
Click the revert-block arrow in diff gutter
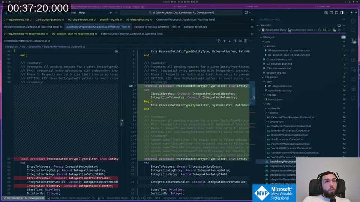click(x=121, y=120)
